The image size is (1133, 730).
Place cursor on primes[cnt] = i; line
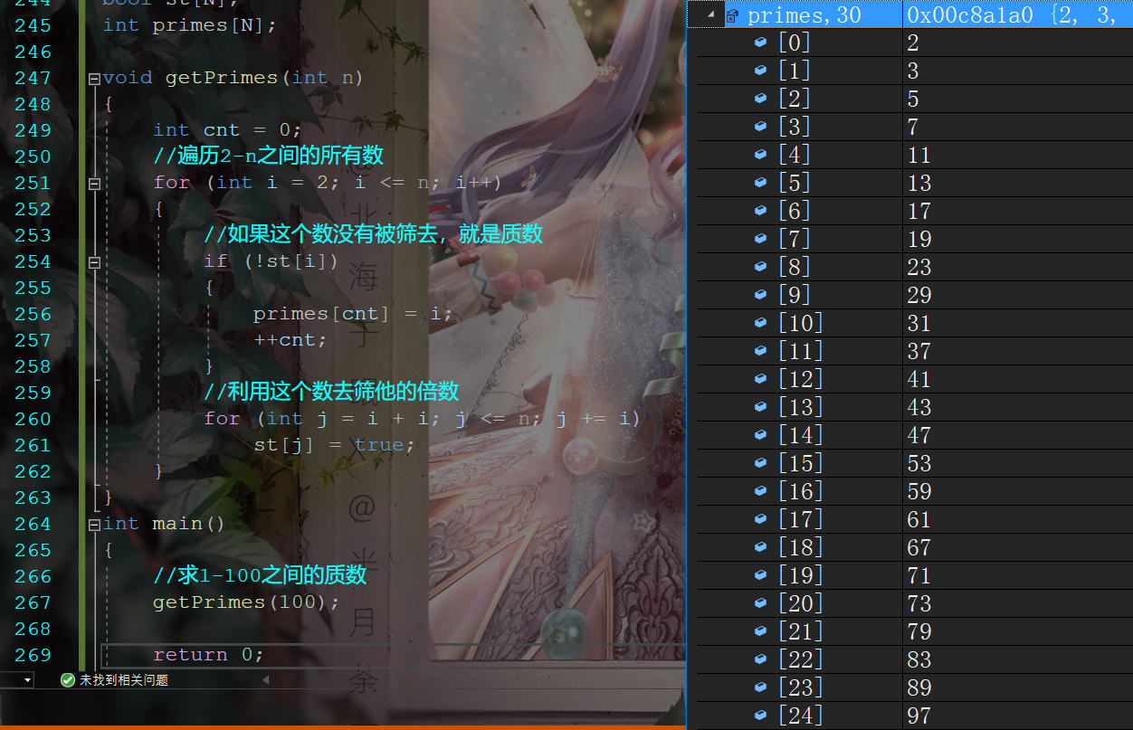pos(353,314)
